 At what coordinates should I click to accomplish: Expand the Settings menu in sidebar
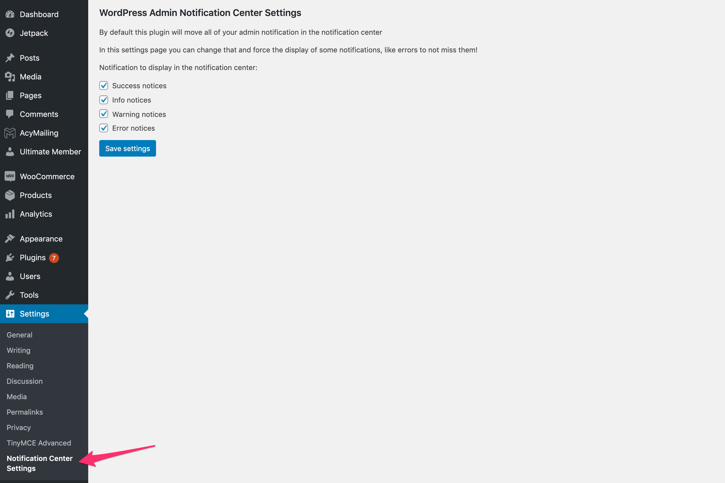[44, 314]
